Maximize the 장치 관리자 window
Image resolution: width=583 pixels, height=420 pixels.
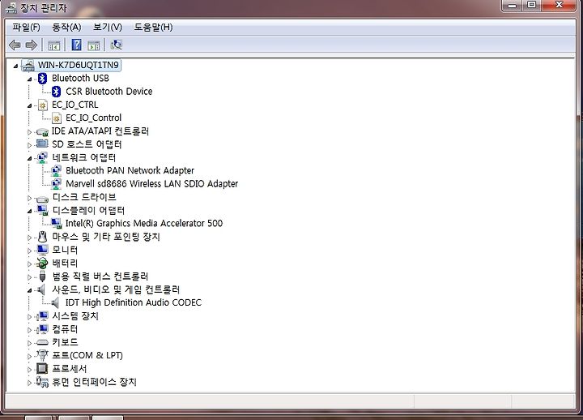tap(532, 5)
